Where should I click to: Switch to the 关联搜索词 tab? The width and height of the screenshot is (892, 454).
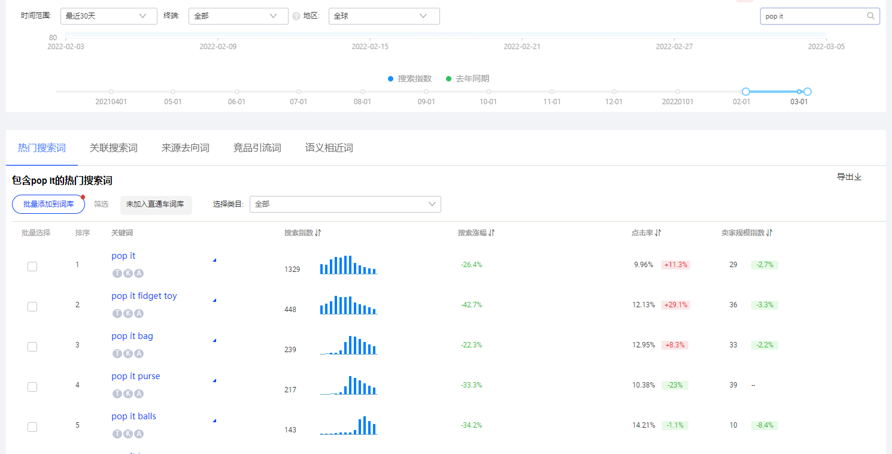[x=114, y=147]
